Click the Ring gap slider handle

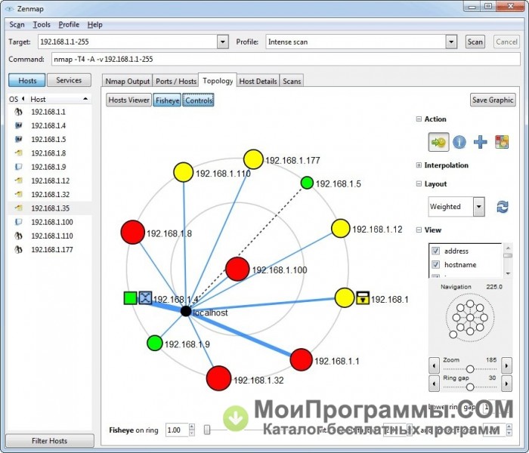[x=470, y=387]
